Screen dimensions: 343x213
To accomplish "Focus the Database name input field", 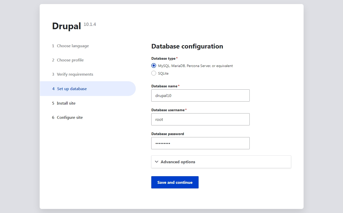I will [x=200, y=95].
